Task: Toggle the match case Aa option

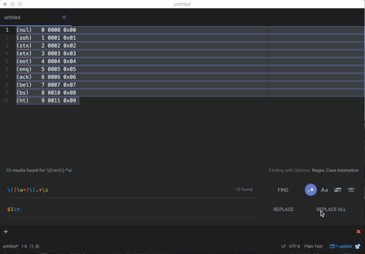Action: (x=324, y=190)
